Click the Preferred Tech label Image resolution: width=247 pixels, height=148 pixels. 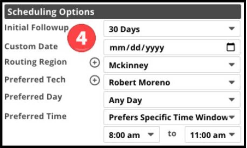[35, 80]
